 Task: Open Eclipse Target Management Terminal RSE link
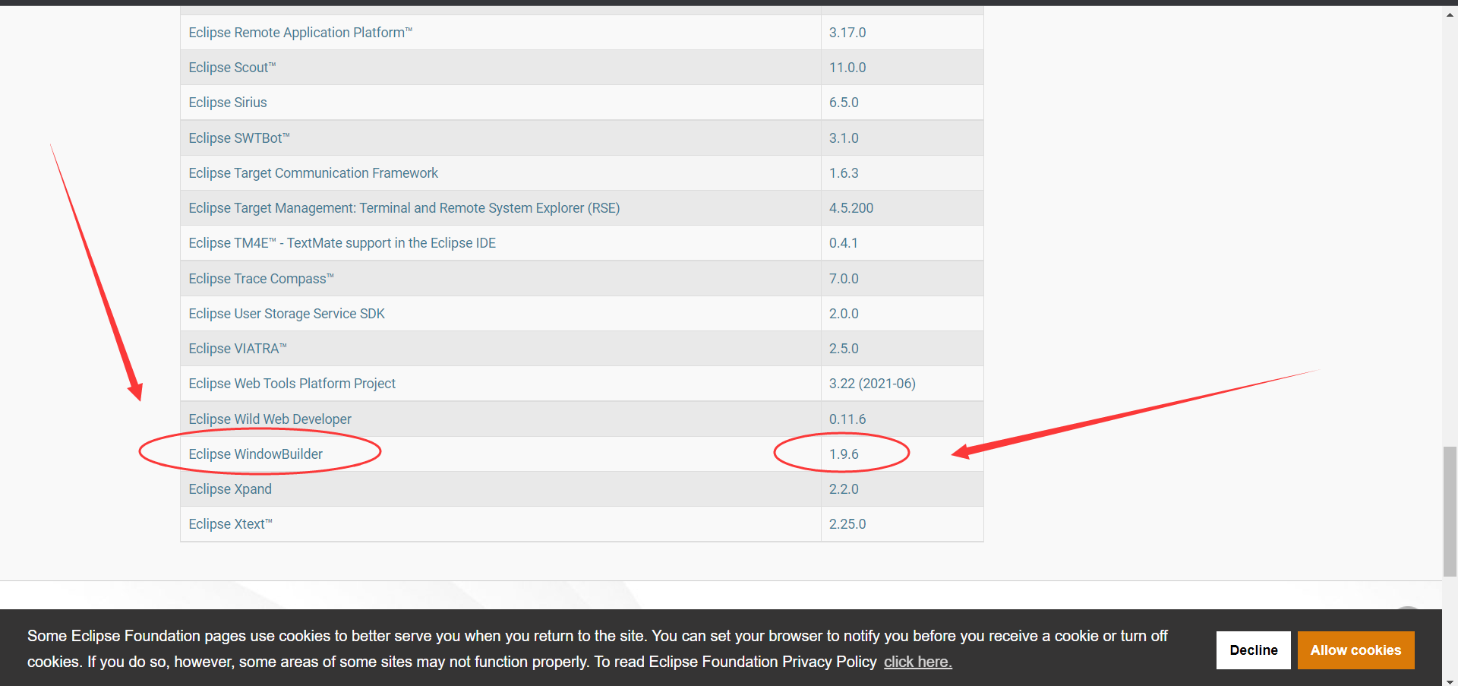(x=404, y=208)
